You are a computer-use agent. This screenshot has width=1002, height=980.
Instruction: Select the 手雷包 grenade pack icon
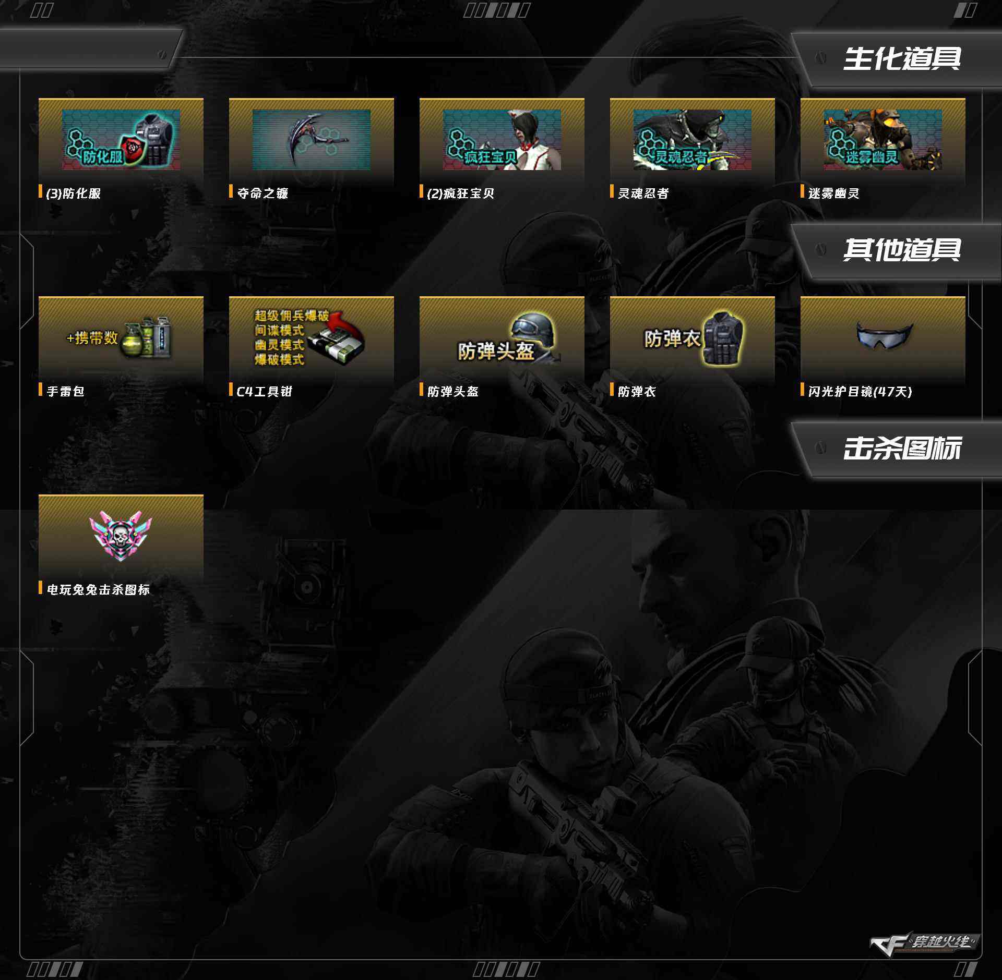click(121, 338)
